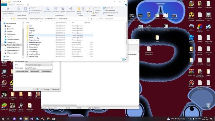Open the Properties (Свойства) ribbon icon
The image size is (215, 121).
coord(89,10)
